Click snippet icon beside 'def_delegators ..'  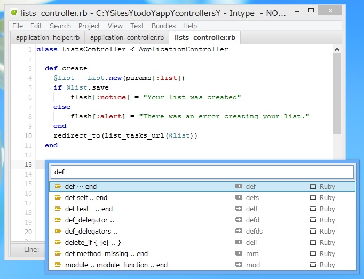[58, 231]
